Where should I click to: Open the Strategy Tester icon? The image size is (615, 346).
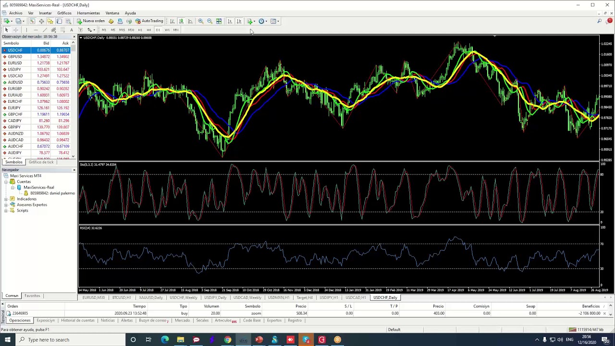tap(68, 21)
